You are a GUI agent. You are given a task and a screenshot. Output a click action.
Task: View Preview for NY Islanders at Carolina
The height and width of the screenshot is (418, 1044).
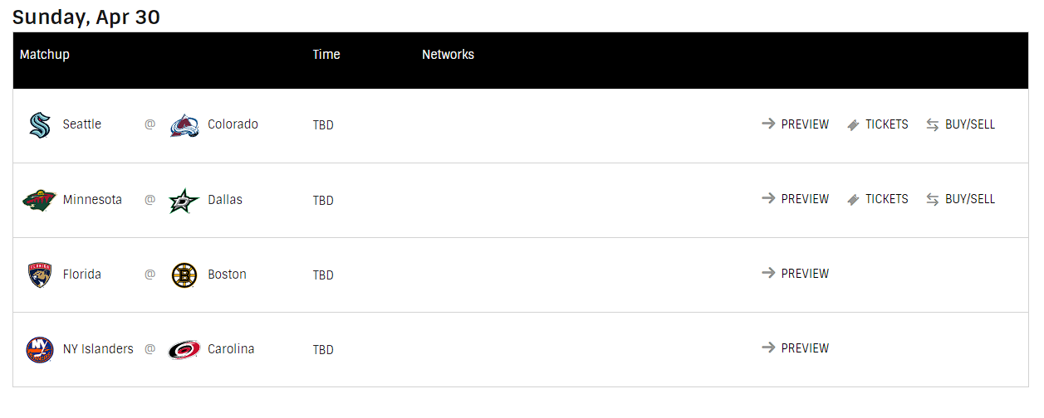[796, 348]
